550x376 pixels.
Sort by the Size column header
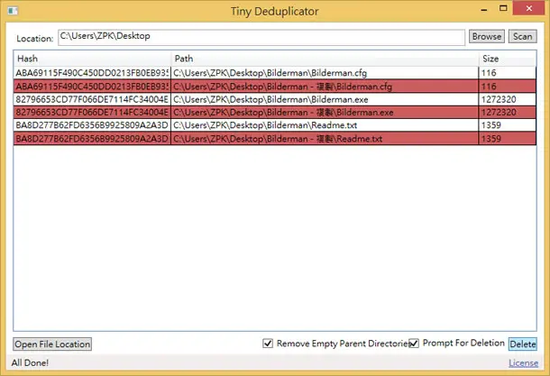pyautogui.click(x=508, y=59)
